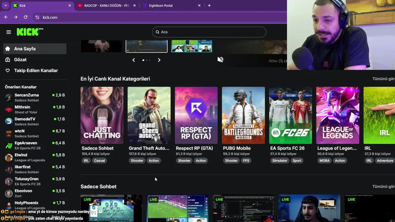The height and width of the screenshot is (222, 395).
Task: Click the FPS tag under PUBG Mobile
Action: click(246, 161)
